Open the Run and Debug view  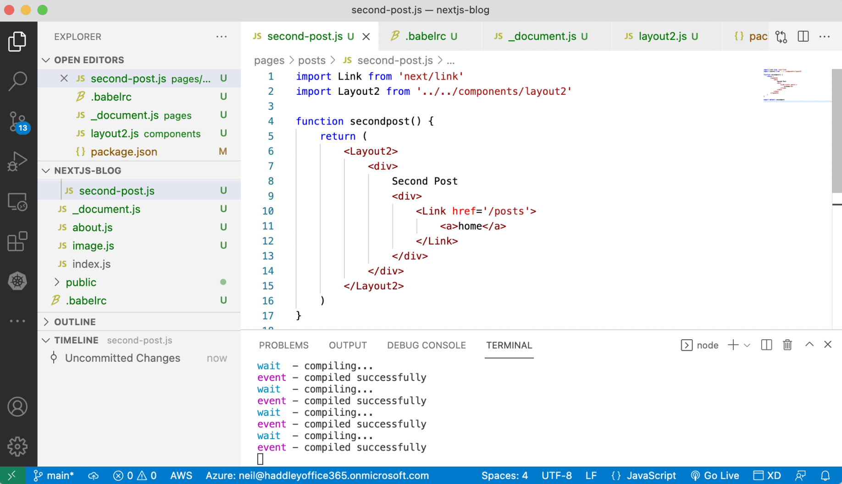18,161
